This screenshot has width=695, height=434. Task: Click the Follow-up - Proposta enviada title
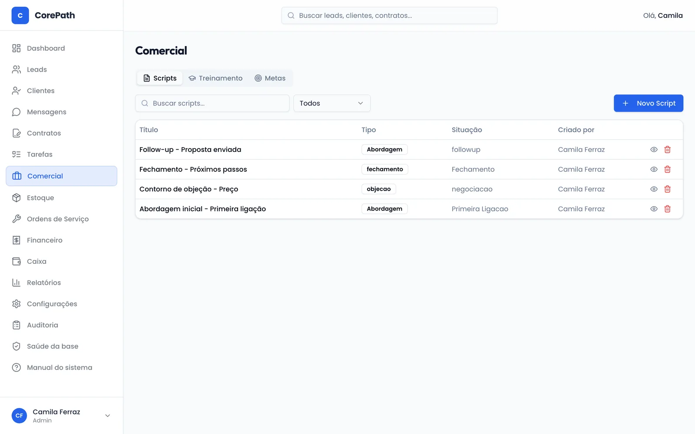[x=190, y=149]
